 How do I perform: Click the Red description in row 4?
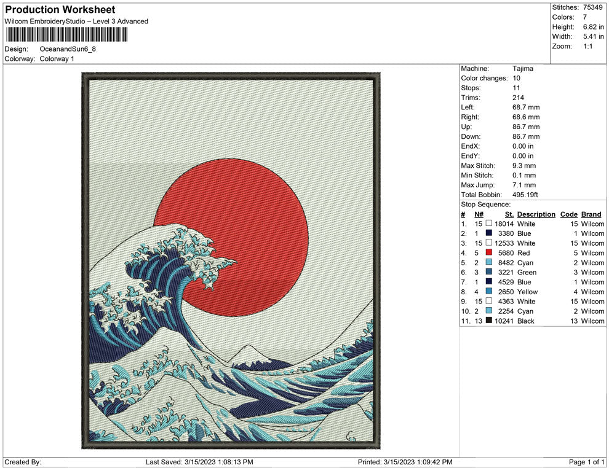523,253
